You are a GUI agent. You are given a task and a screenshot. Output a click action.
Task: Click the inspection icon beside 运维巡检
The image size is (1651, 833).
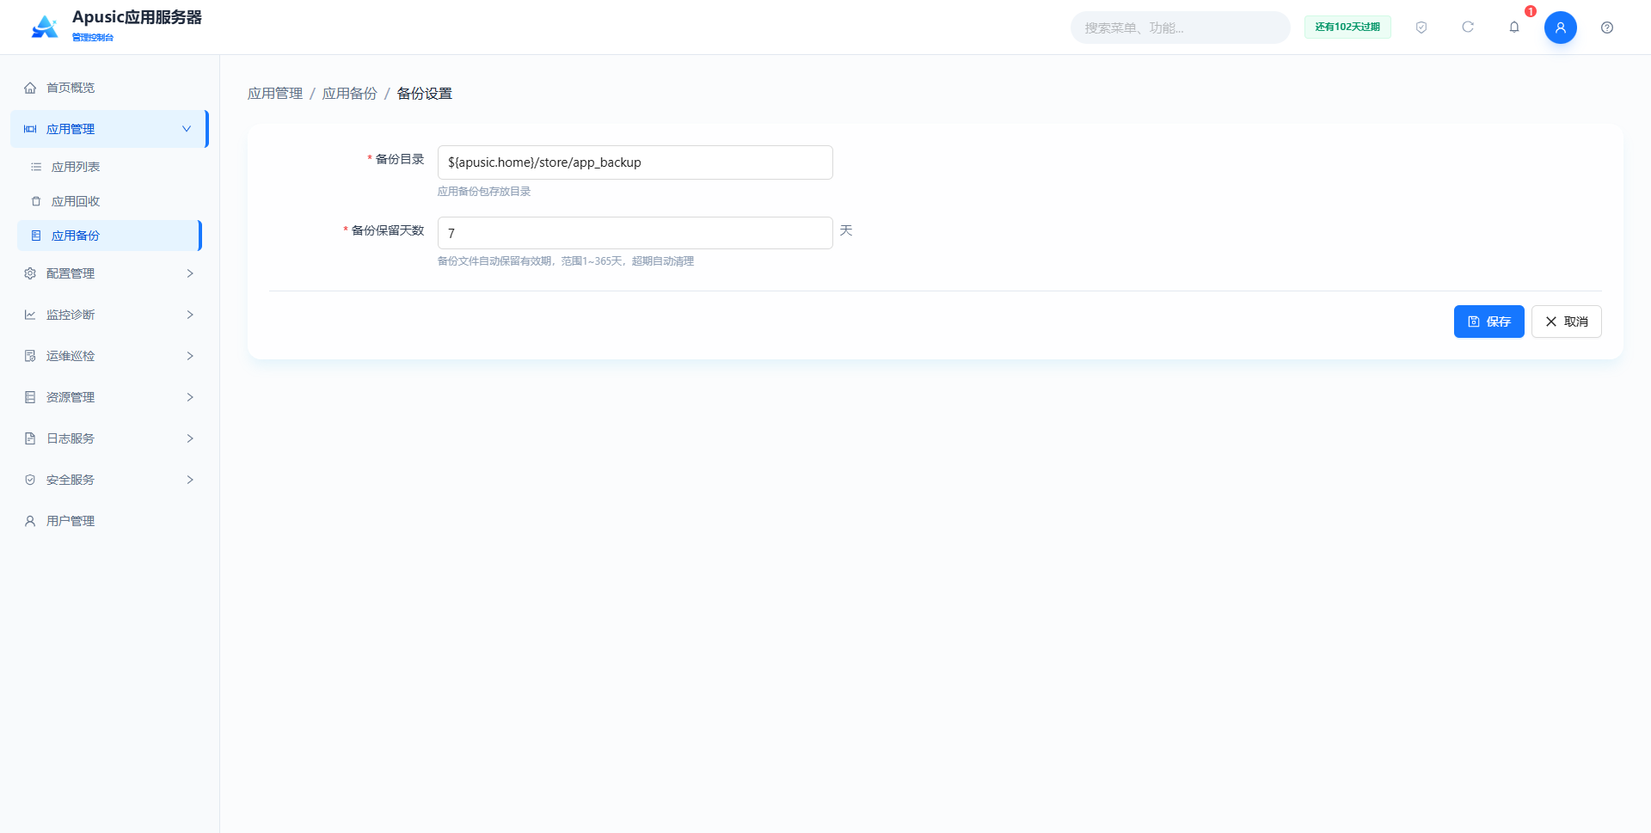click(x=30, y=356)
